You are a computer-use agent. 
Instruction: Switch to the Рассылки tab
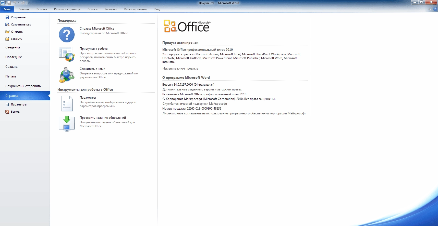click(111, 9)
